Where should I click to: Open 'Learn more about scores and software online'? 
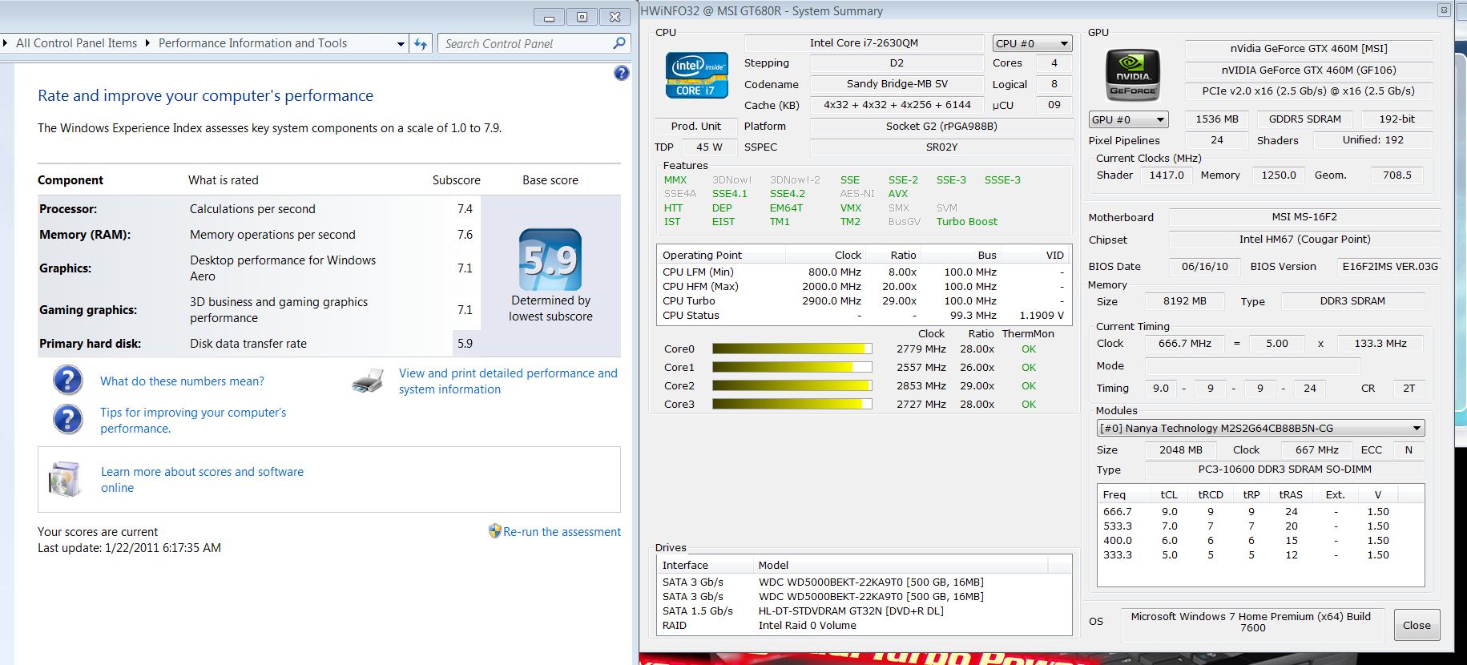point(202,480)
